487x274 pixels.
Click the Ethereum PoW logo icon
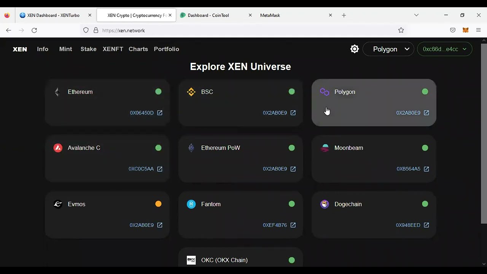coord(191,148)
